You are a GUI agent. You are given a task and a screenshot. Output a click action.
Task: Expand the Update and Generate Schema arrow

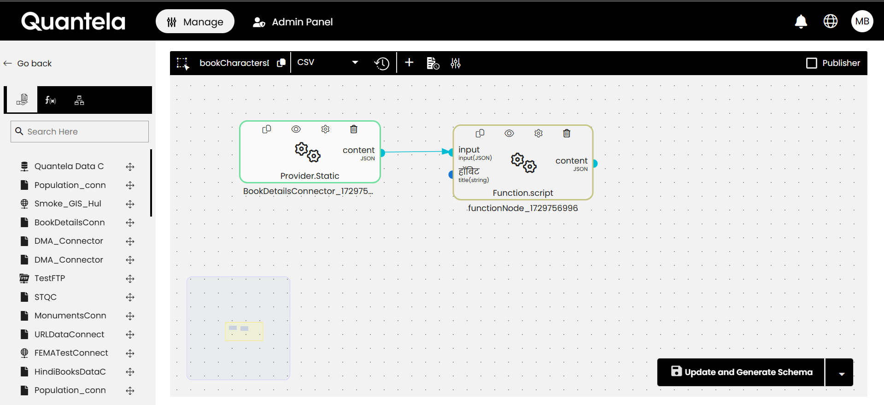pyautogui.click(x=841, y=373)
